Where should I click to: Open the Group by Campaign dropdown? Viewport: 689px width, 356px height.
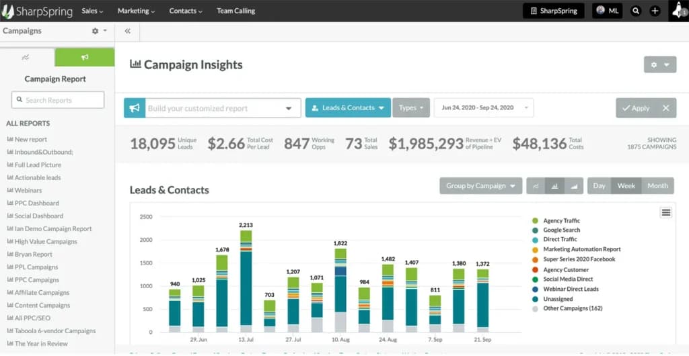pos(480,186)
